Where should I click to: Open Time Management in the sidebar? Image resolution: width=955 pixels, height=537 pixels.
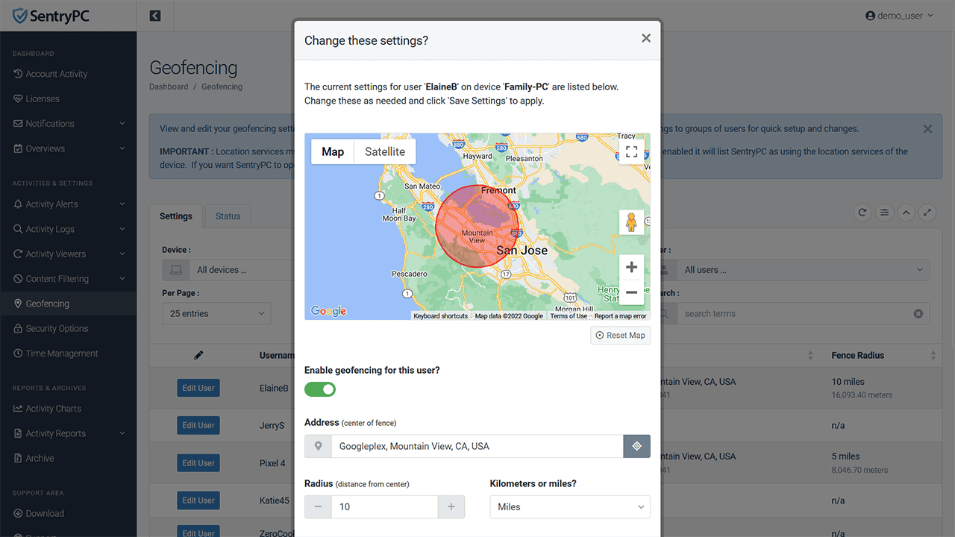[62, 354]
